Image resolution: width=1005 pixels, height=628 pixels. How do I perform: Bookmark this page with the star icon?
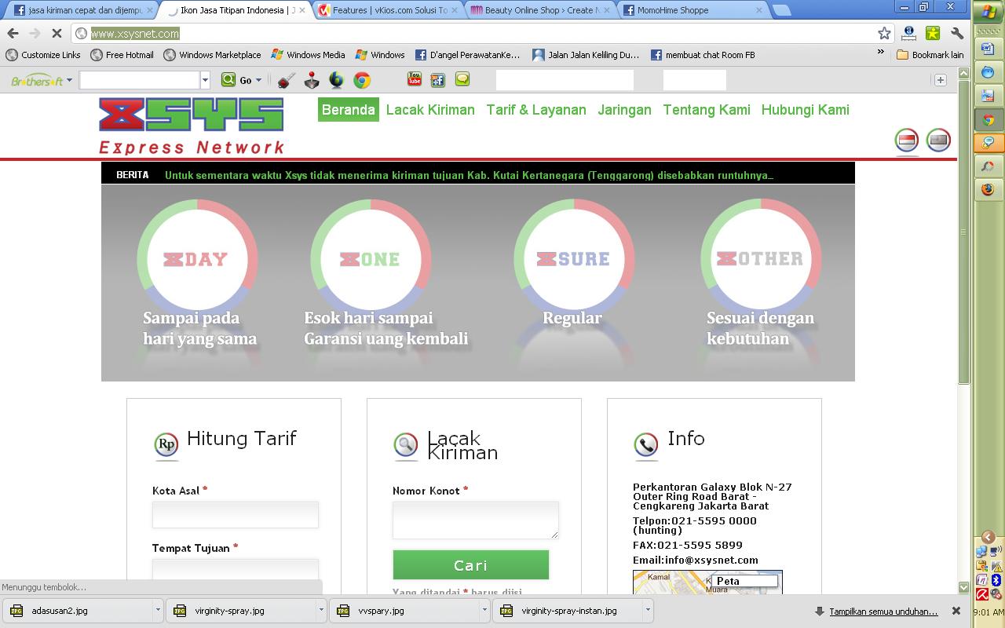click(x=884, y=33)
